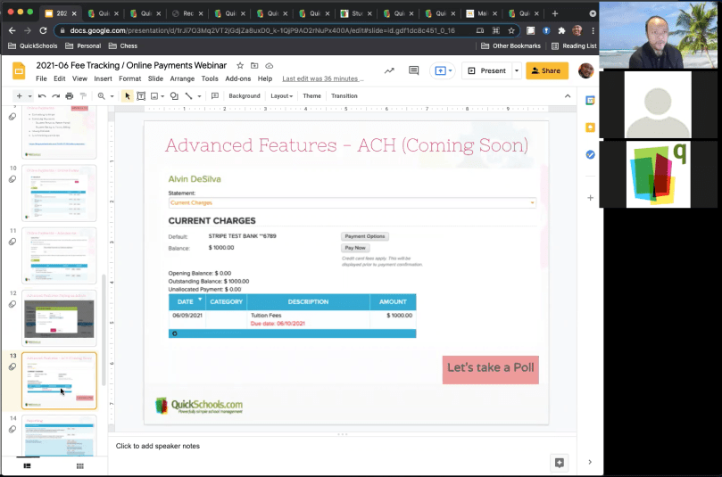Viewport: 722px width, 477px height.
Task: Star the presentation title
Action: point(240,66)
